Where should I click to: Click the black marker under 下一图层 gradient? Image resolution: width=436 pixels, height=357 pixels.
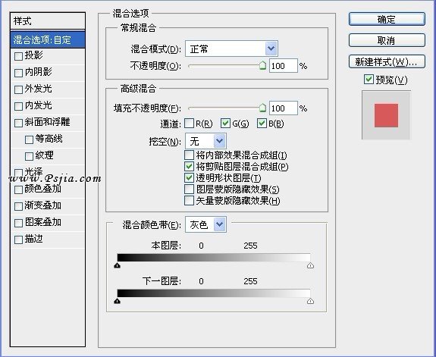point(117,301)
